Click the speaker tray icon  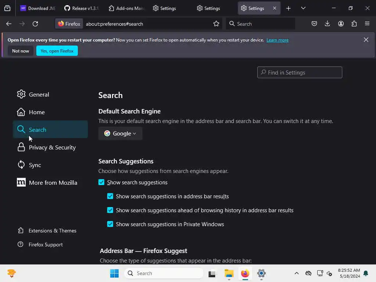pos(329,273)
